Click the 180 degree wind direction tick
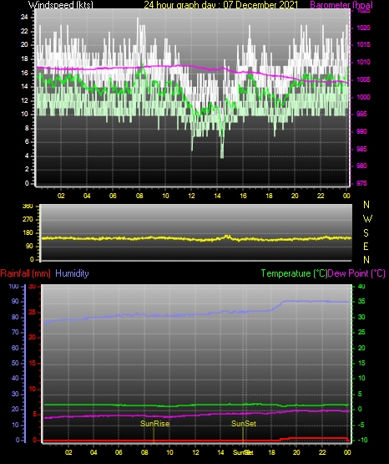This screenshot has height=464, width=389. pos(28,233)
